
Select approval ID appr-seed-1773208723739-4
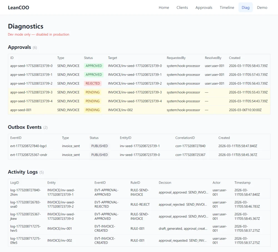pos(31,101)
